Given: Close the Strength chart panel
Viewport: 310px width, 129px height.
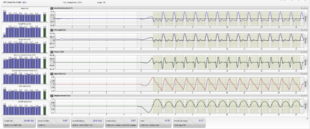Looking at the screenshot, I should click(x=306, y=30).
